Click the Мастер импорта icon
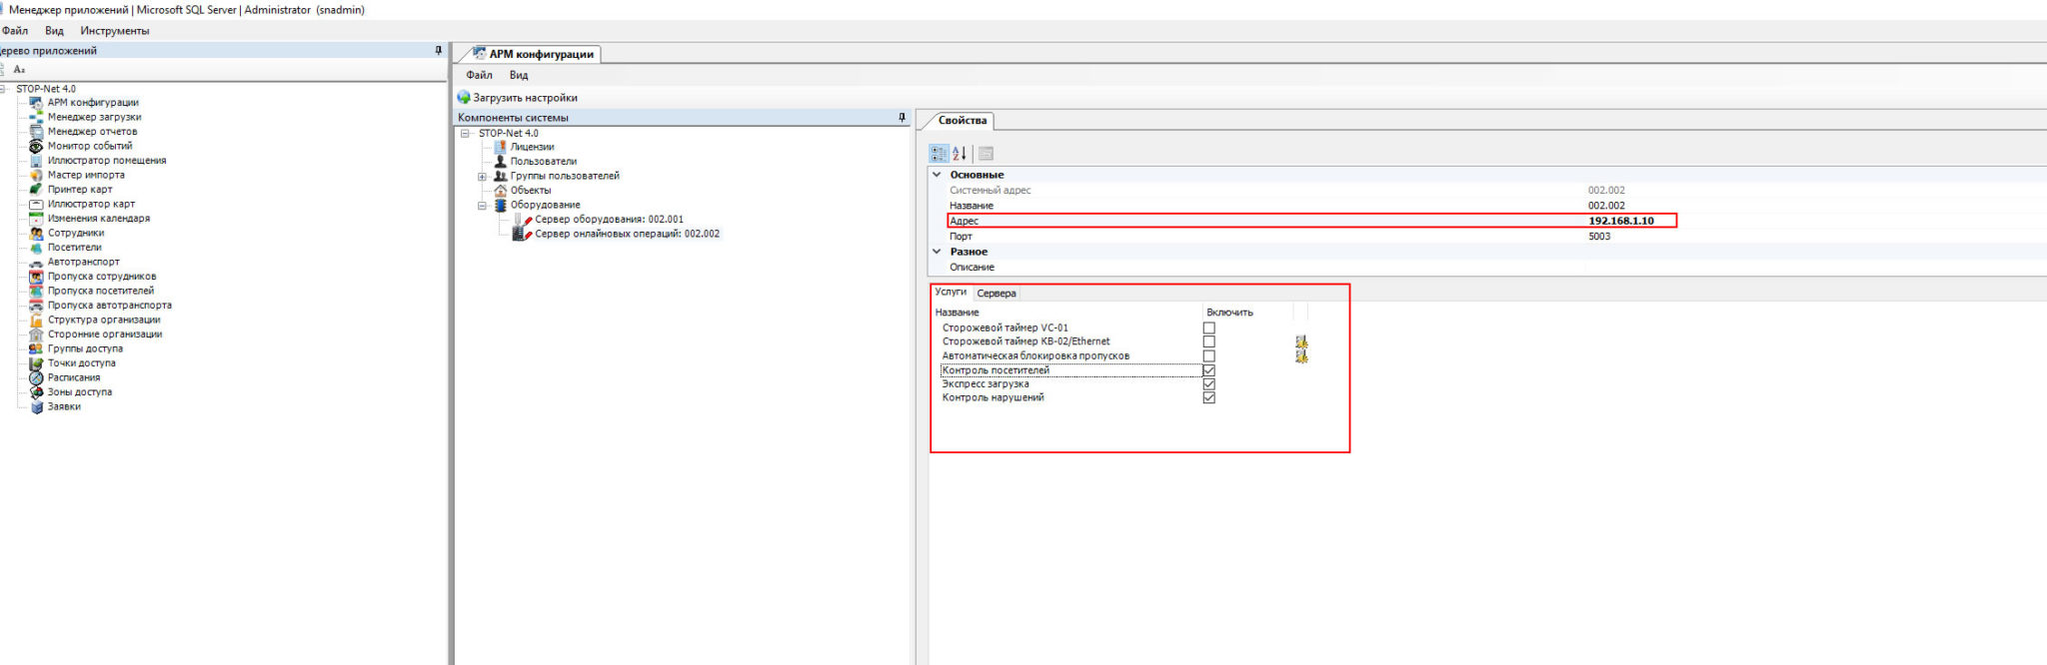The width and height of the screenshot is (2047, 665). pos(36,175)
